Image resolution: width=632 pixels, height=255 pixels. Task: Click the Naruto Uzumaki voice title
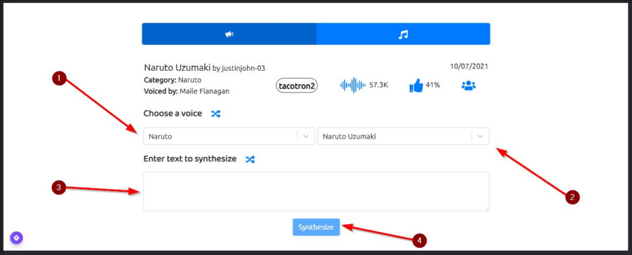pos(177,68)
